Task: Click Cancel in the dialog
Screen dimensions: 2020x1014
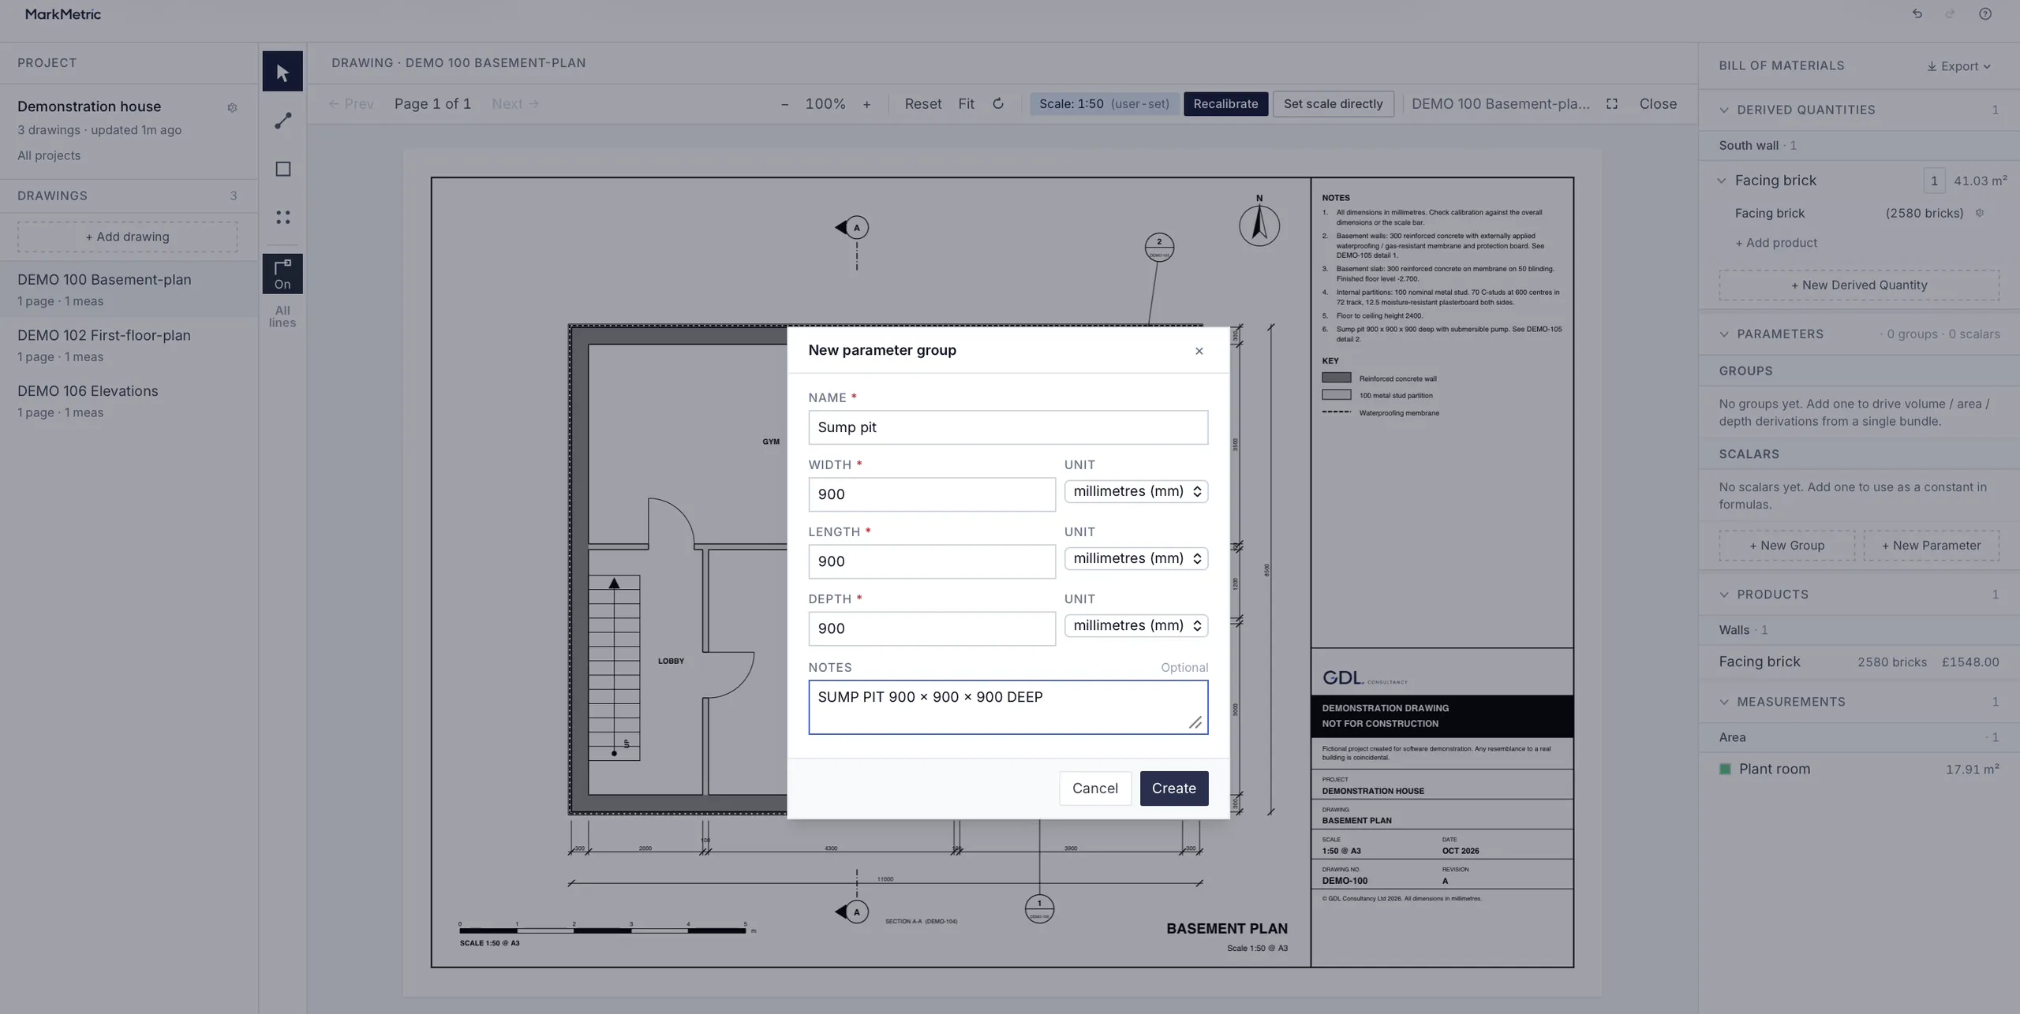Action: (x=1094, y=788)
